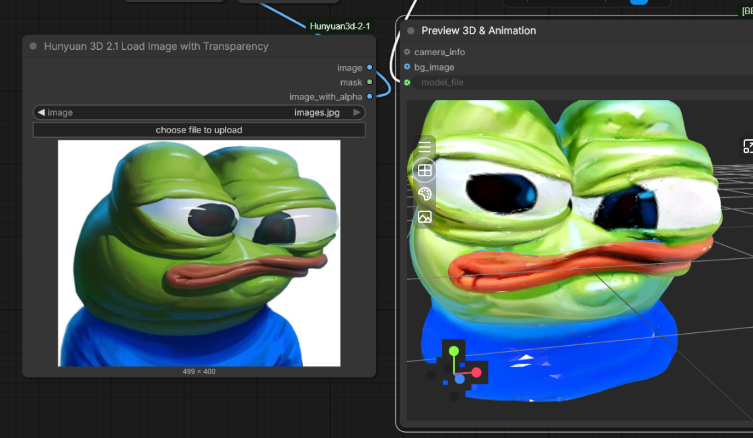
Task: Click the image output connector
Action: pos(370,67)
